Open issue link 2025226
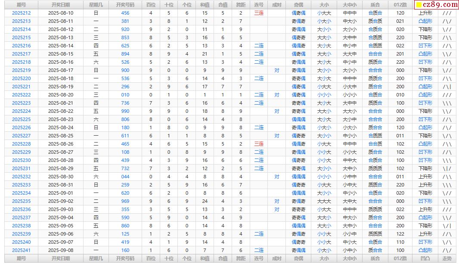This screenshot has width=459, height=264. click(x=22, y=127)
